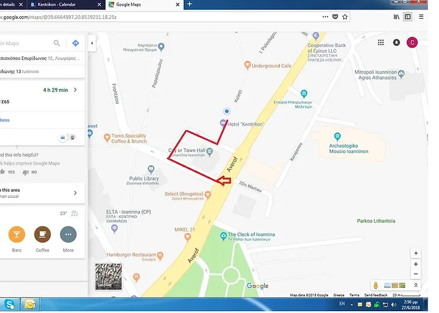Bookmark the page with the star icon
The image size is (439, 313).
tap(345, 17)
